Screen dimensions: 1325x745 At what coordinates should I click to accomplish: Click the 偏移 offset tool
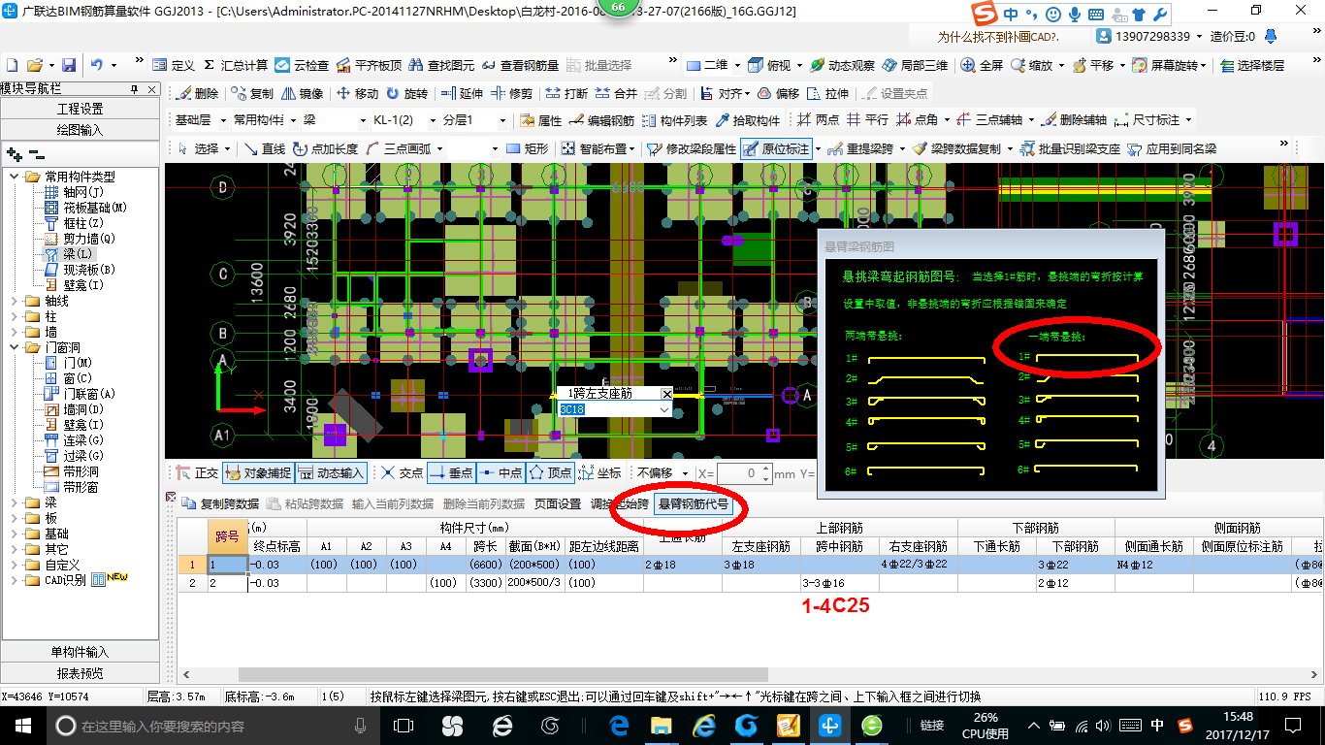pyautogui.click(x=778, y=93)
